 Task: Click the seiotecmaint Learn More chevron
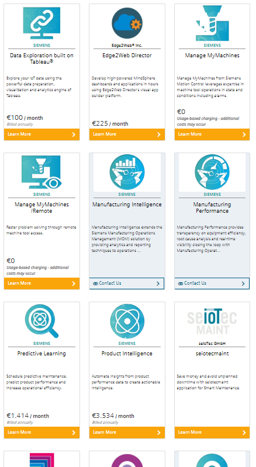(244, 433)
